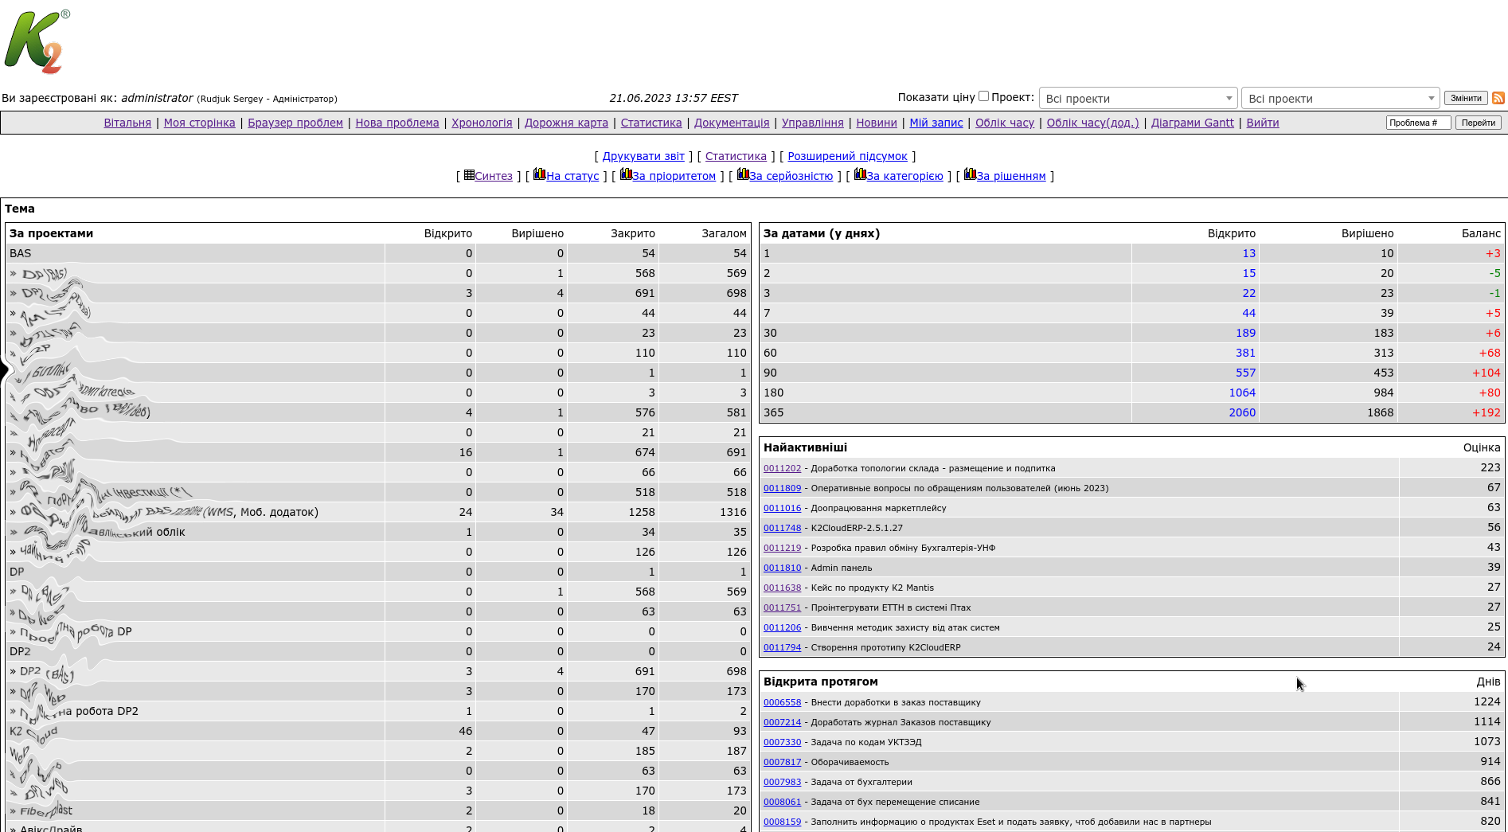Open the За категорією text link
This screenshot has width=1508, height=832.
(905, 176)
